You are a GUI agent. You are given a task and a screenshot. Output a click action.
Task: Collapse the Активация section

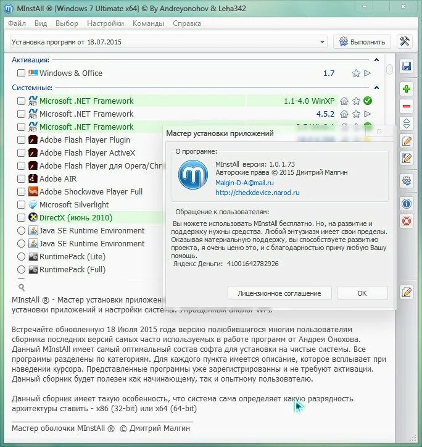pyautogui.click(x=376, y=60)
